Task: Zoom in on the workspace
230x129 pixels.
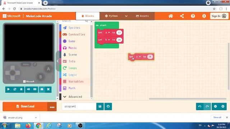Action: click(223, 106)
